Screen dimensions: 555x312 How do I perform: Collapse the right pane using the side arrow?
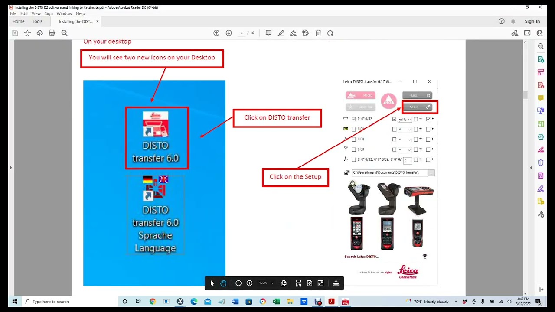[531, 168]
